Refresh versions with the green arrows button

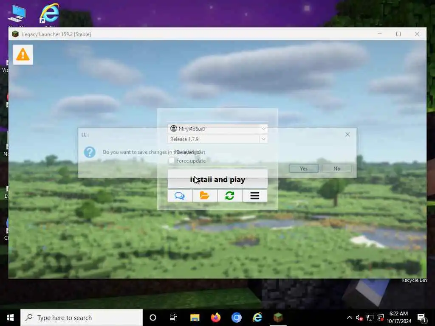(x=230, y=196)
